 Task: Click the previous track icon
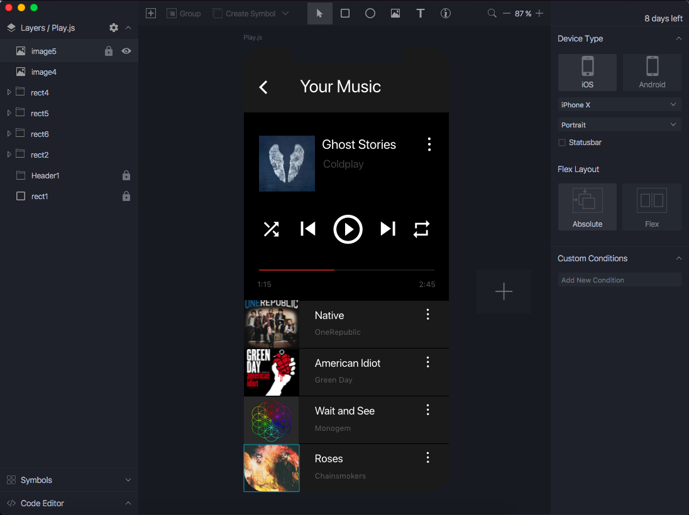pyautogui.click(x=307, y=229)
